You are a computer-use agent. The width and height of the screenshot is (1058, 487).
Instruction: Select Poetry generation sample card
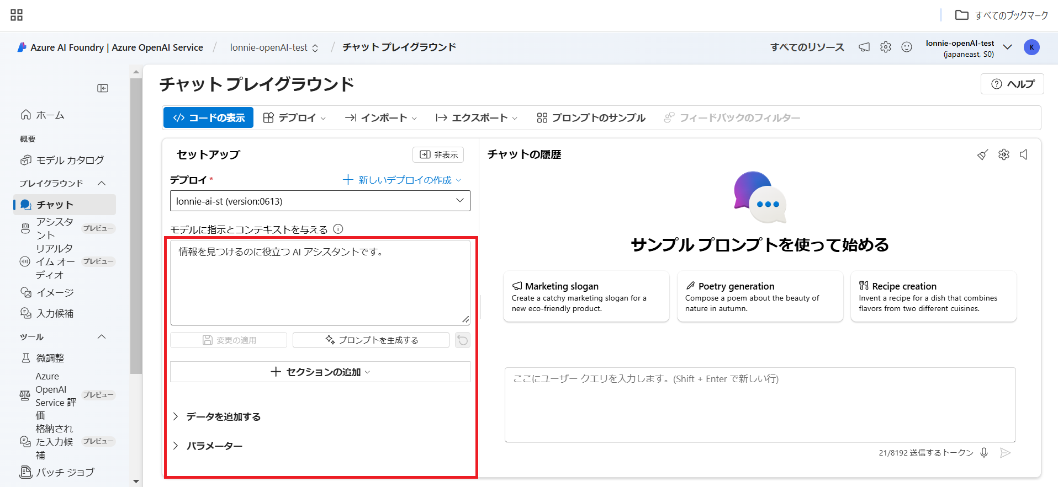click(760, 296)
